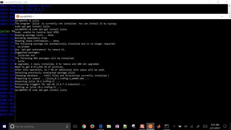Launch Google Chrome from the taskbar
Image resolution: width=231 pixels, height=130 pixels.
pos(84,126)
